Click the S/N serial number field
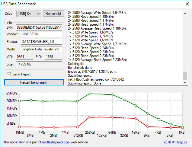192x147 pixels. pos(39,27)
